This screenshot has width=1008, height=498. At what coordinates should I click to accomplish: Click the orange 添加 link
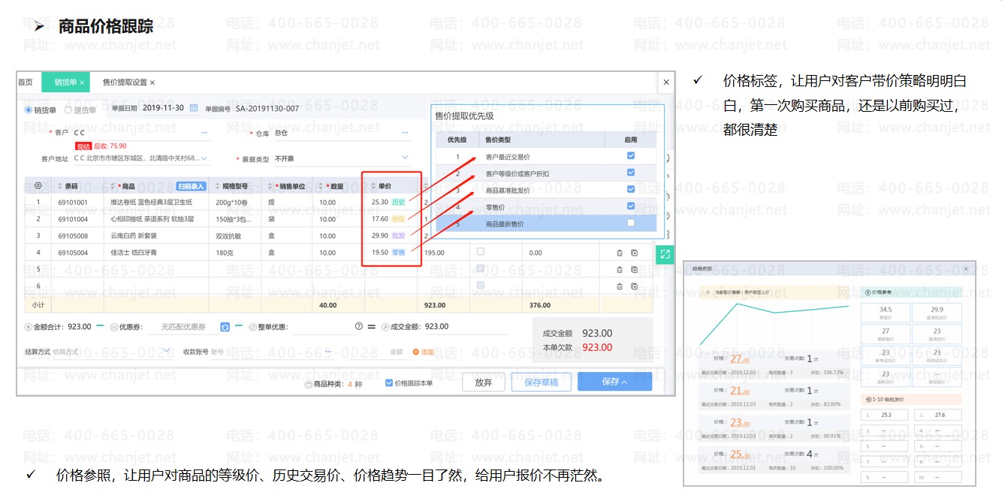[424, 352]
